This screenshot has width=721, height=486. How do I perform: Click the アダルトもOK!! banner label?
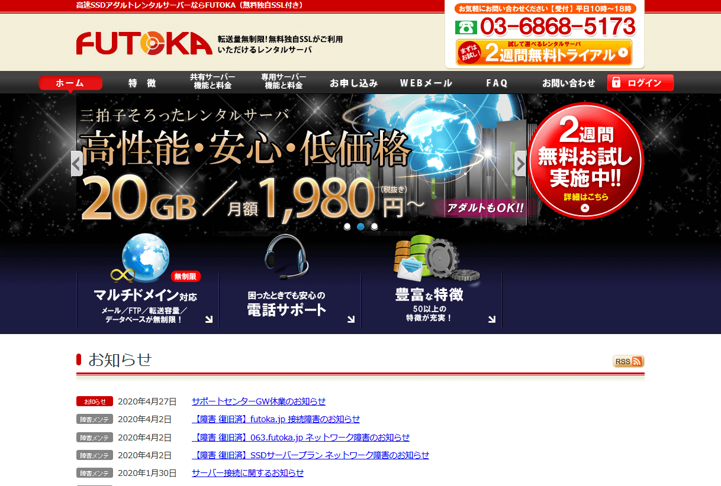[480, 208]
